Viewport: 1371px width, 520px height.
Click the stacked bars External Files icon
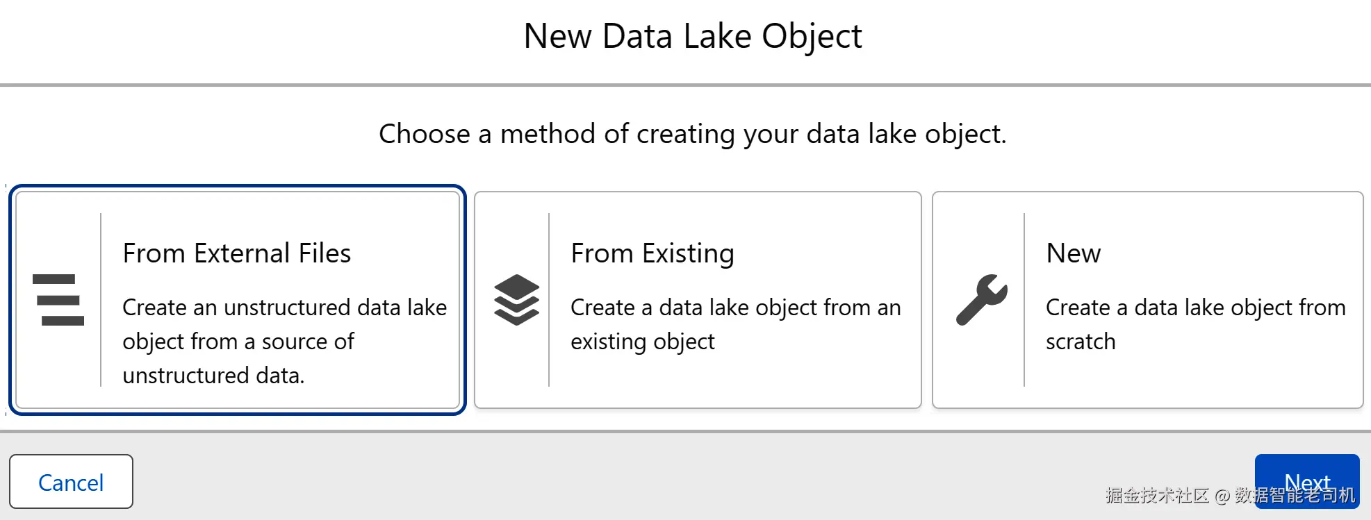pyautogui.click(x=58, y=300)
